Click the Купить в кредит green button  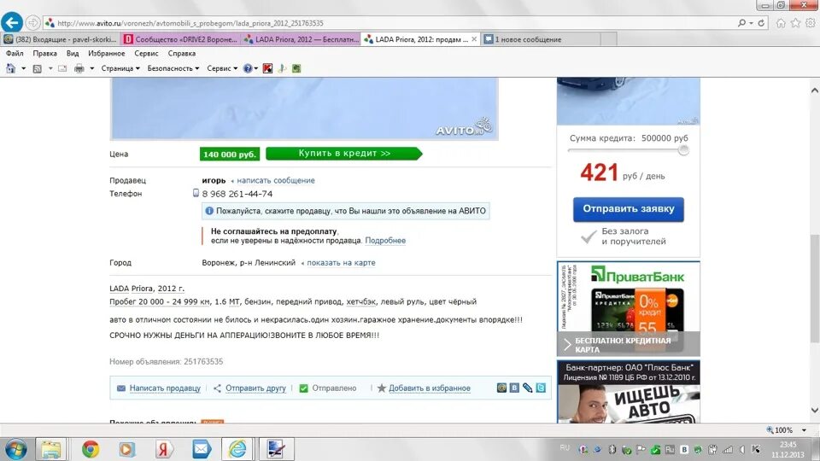[x=344, y=153]
